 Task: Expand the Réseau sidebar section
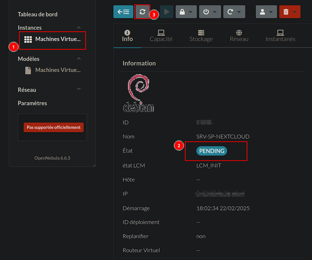click(x=79, y=89)
